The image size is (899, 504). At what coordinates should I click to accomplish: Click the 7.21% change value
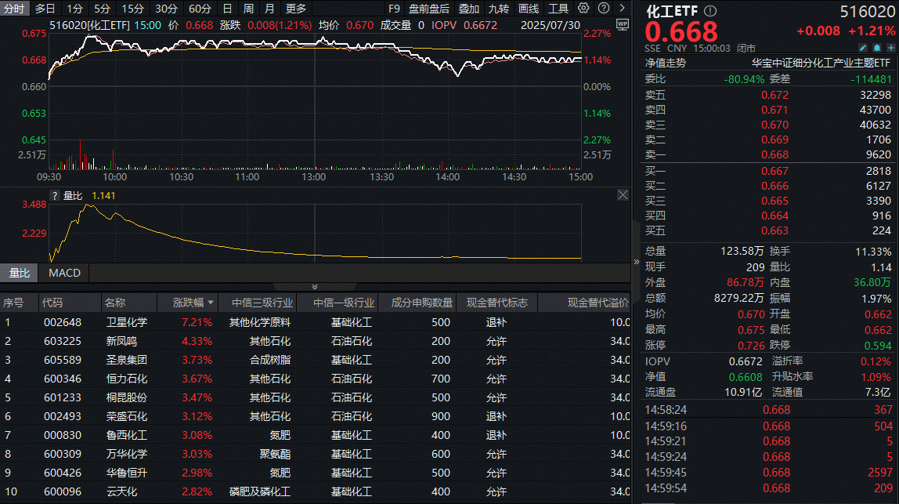197,323
